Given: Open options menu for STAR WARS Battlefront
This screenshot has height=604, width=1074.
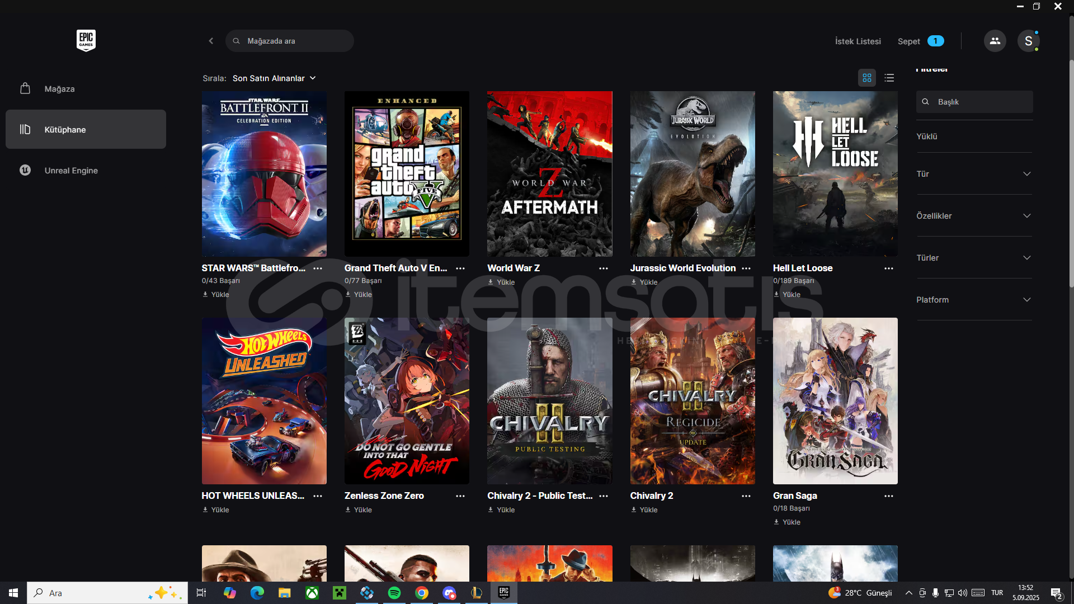Looking at the screenshot, I should [x=318, y=268].
